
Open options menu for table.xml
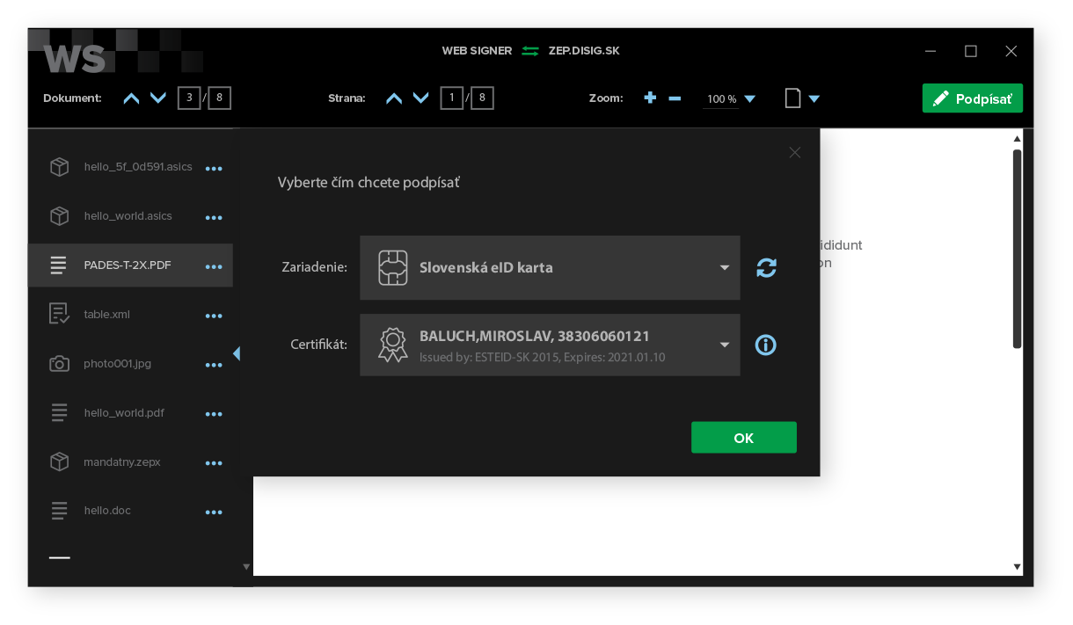[214, 316]
